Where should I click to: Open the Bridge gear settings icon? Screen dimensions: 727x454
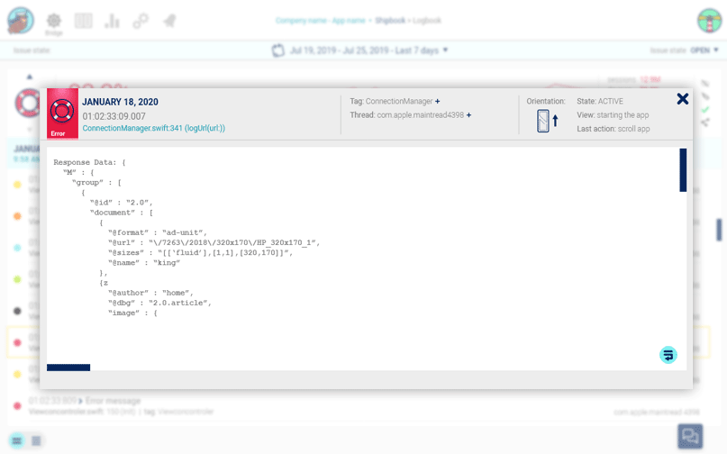coord(54,21)
